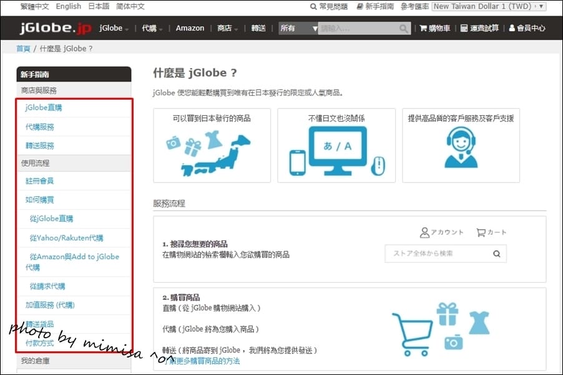
Task: Go to 首頁 via the breadcrumb
Action: [23, 49]
